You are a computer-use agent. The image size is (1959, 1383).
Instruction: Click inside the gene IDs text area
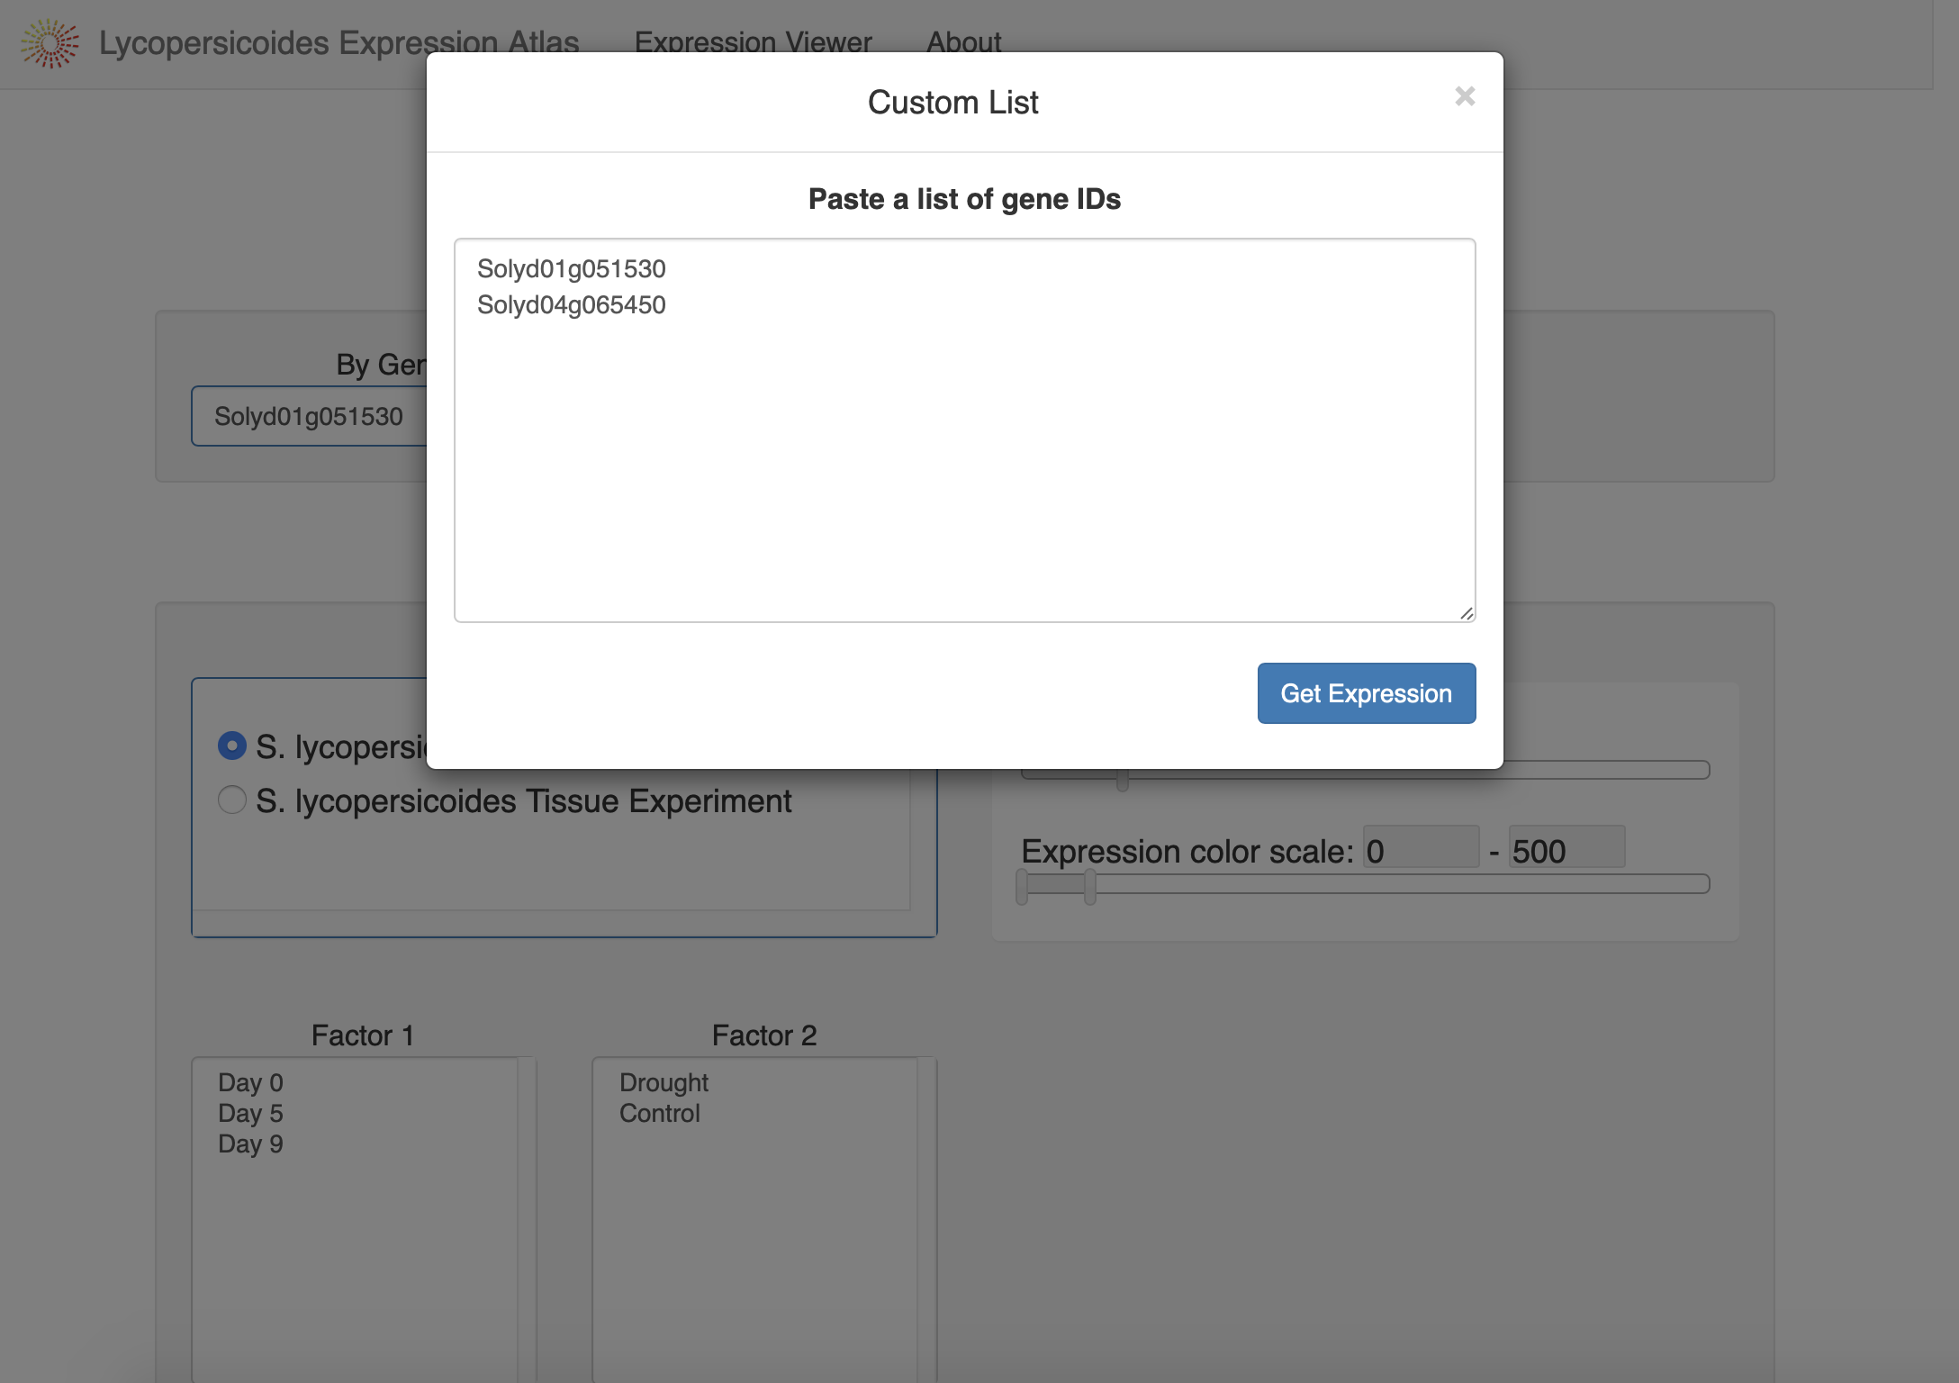[x=964, y=430]
